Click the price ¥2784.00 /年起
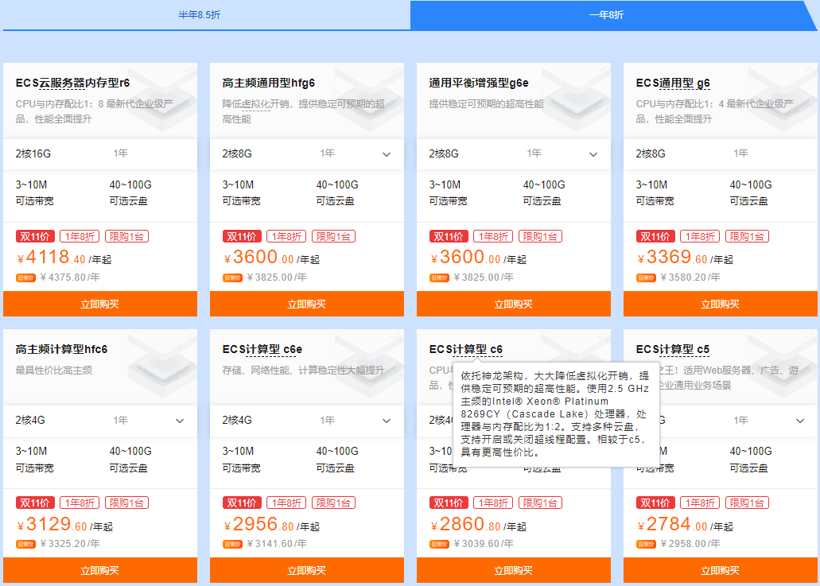Viewport: 820px width, 586px height. point(685,524)
